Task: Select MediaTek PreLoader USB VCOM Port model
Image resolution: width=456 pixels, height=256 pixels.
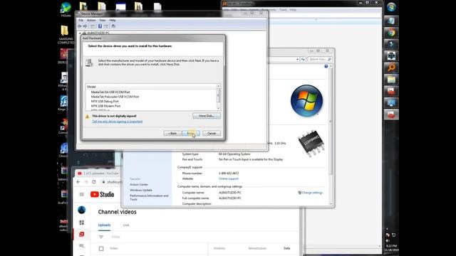Action: coord(115,97)
